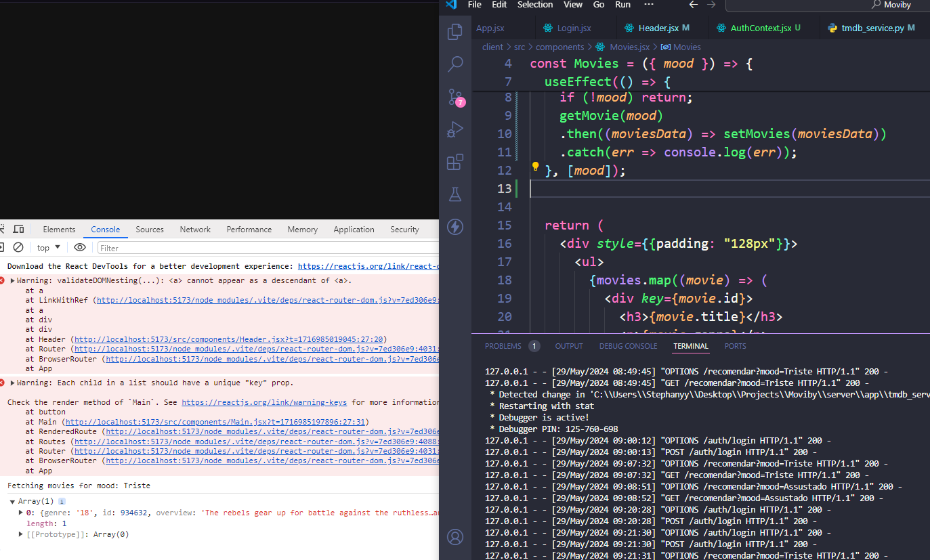Open the Selection menu
Viewport: 930px width, 560px height.
coord(535,5)
